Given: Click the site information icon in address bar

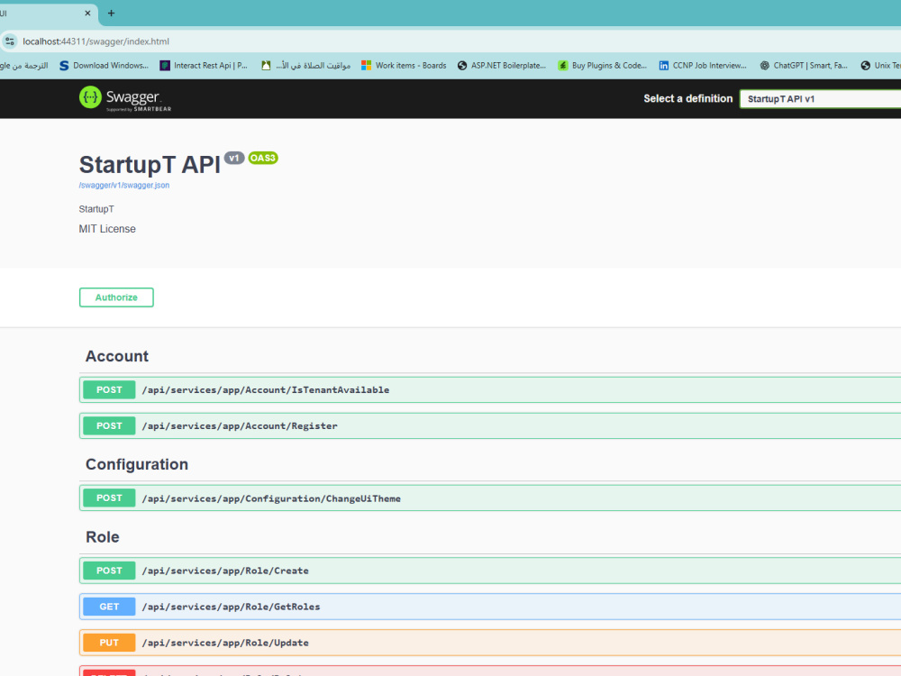Looking at the screenshot, I should 10,41.
